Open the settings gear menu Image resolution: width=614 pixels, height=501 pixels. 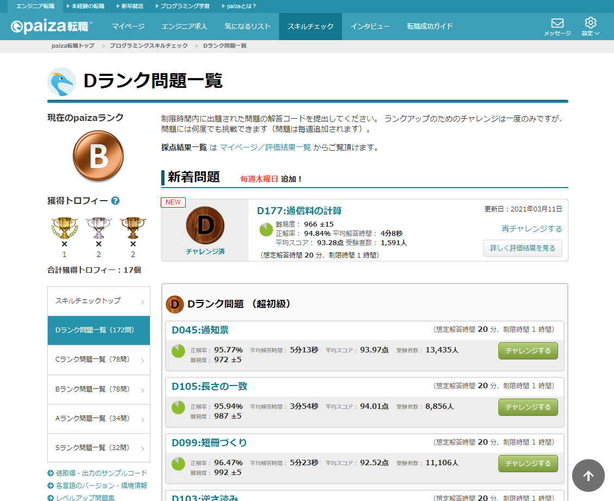point(590,23)
